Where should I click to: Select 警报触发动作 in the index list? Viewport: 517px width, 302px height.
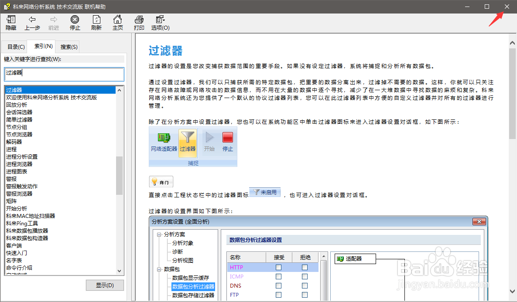22,187
